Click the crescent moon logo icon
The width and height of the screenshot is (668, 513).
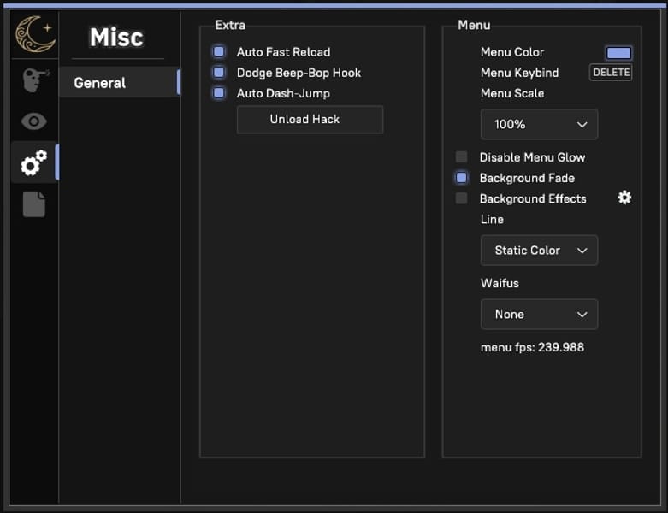tap(33, 35)
